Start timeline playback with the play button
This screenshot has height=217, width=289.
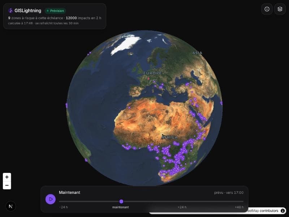(51, 199)
